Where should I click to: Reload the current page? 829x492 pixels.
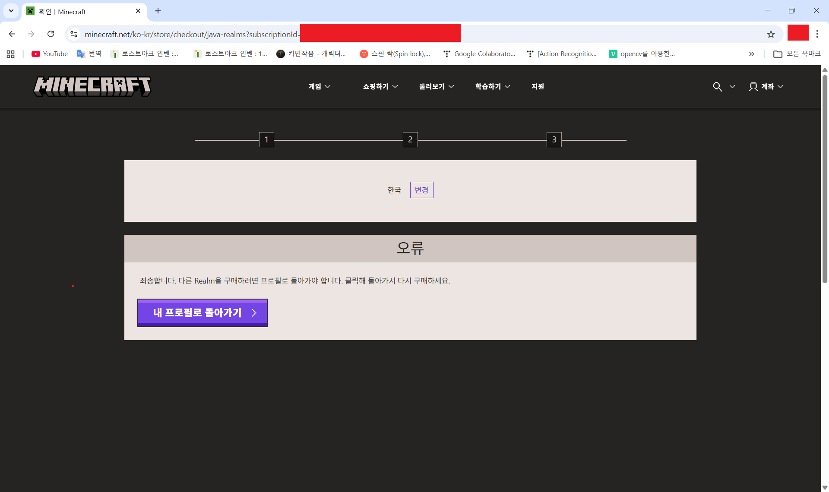51,34
